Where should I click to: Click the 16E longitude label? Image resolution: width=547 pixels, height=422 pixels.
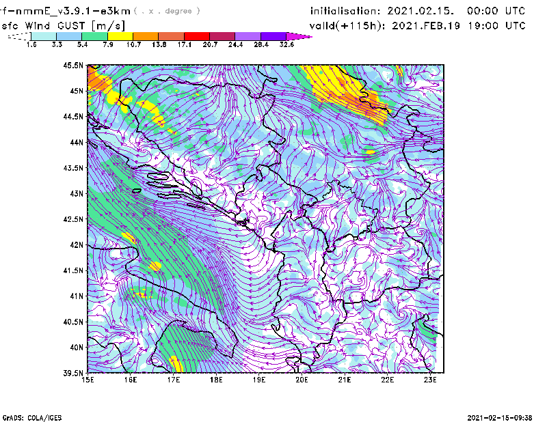coord(131,380)
